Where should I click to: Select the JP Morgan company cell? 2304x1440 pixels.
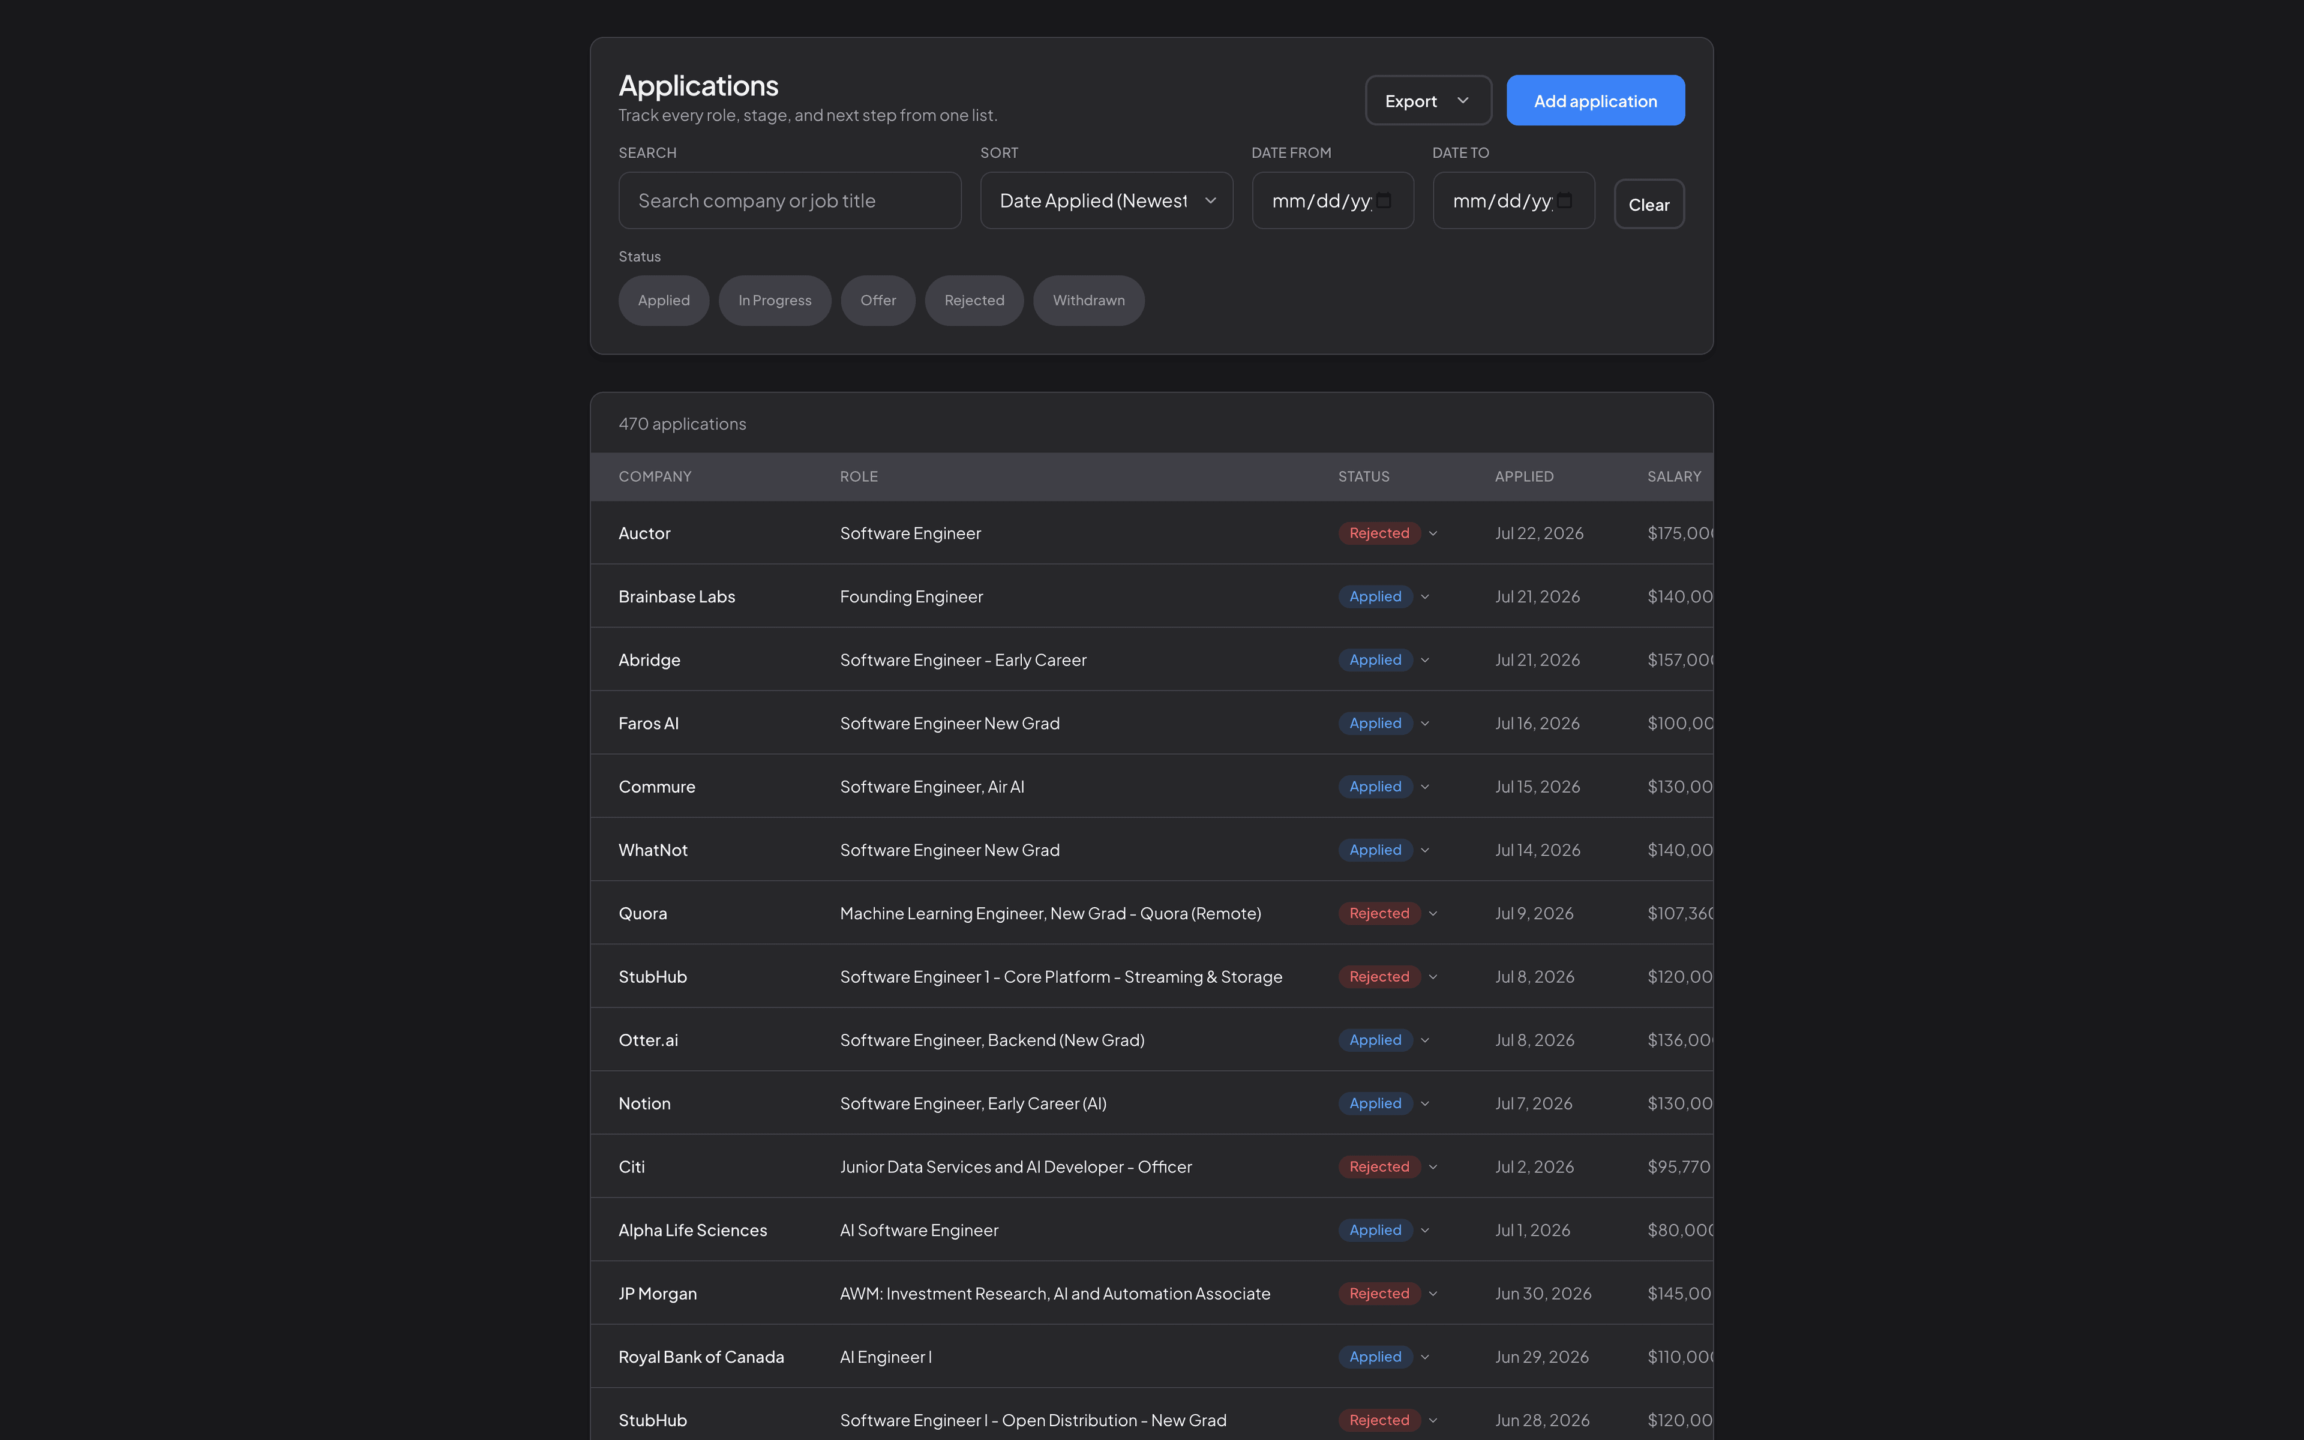point(658,1294)
